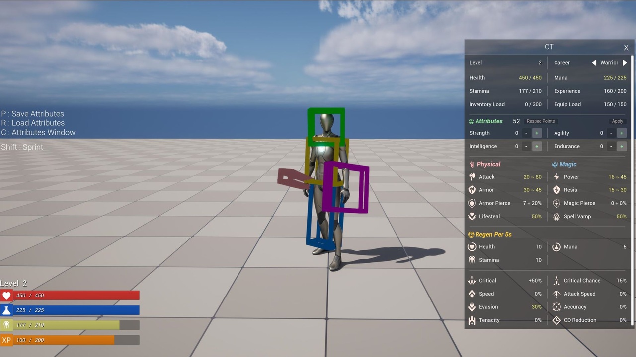Decrease Agility with minus button
This screenshot has width=636, height=357.
click(x=611, y=133)
